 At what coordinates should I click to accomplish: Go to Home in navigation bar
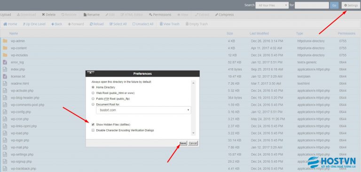10,24
